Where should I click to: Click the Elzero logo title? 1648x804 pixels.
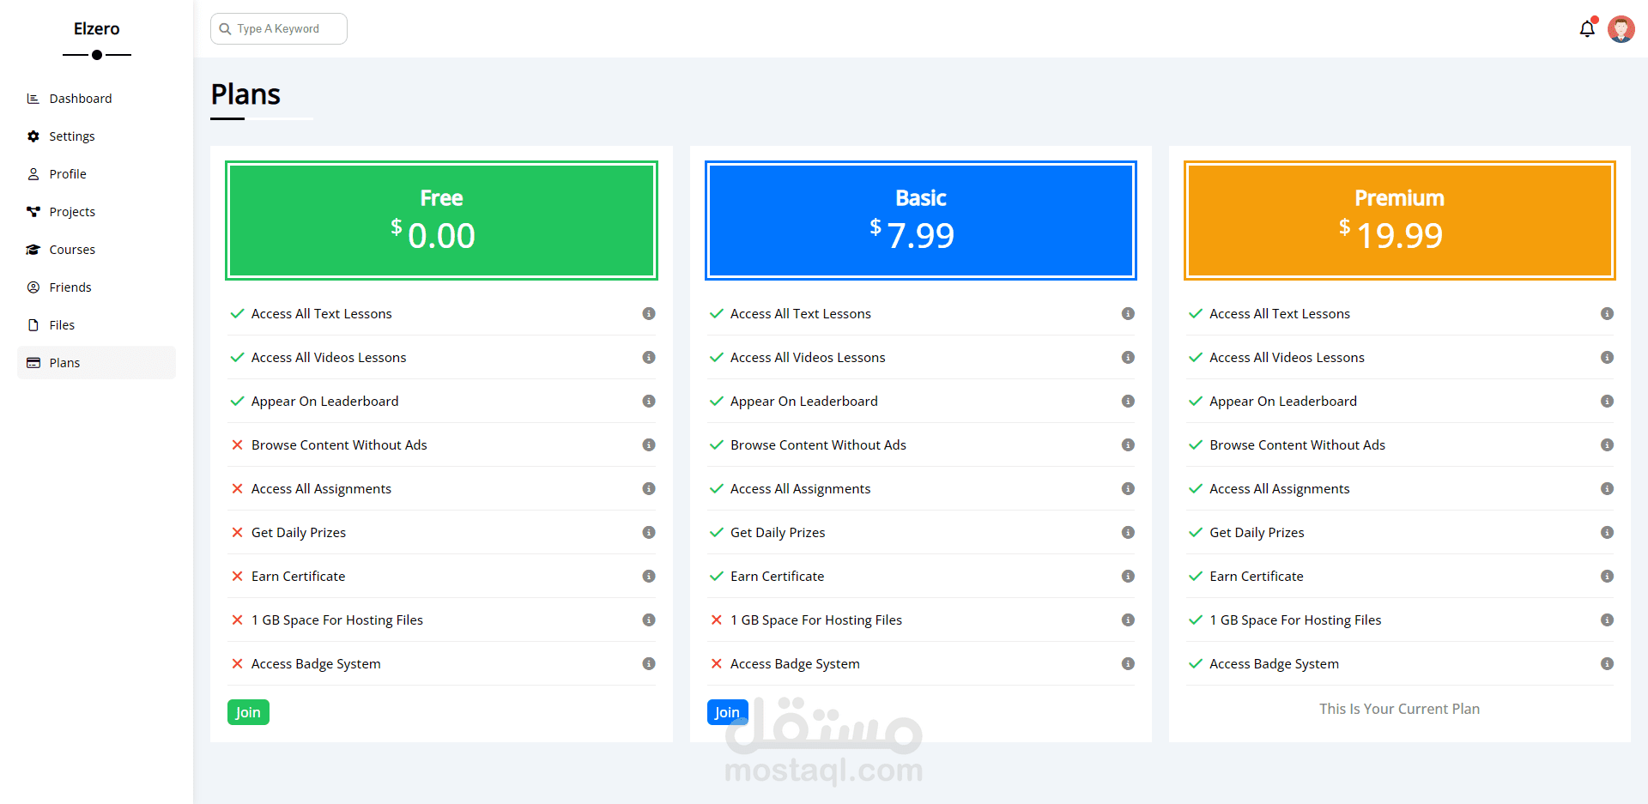pos(97,29)
